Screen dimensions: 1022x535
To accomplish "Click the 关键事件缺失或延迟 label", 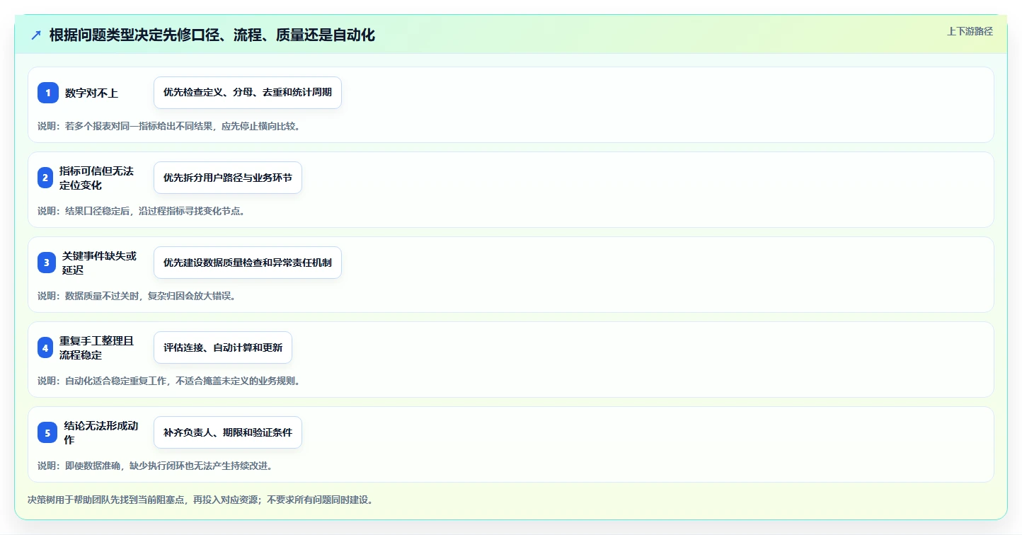I will (x=100, y=263).
